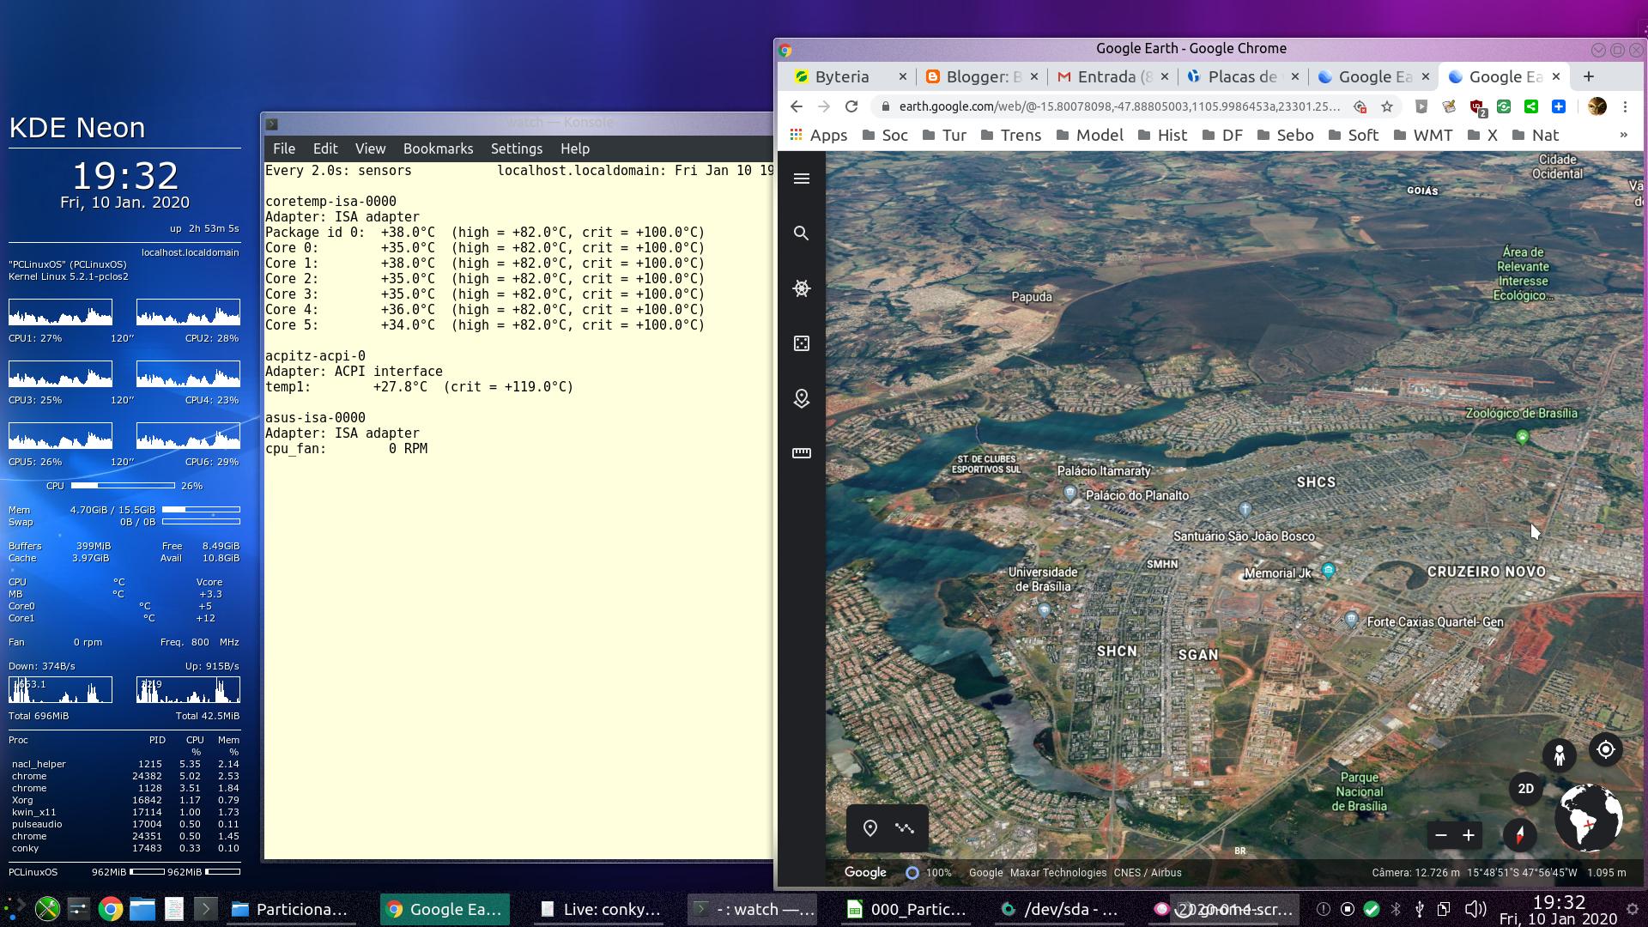Open the Projects pin icon in the Earth sidebar
The height and width of the screenshot is (927, 1648).
pos(802,398)
